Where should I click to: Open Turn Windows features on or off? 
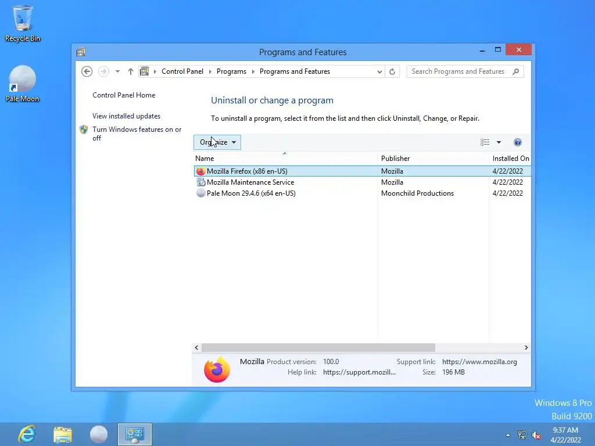click(x=137, y=134)
